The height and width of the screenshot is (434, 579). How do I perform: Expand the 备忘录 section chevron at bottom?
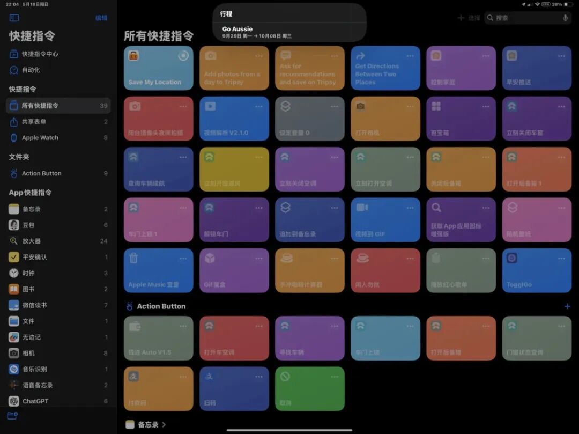coord(164,425)
